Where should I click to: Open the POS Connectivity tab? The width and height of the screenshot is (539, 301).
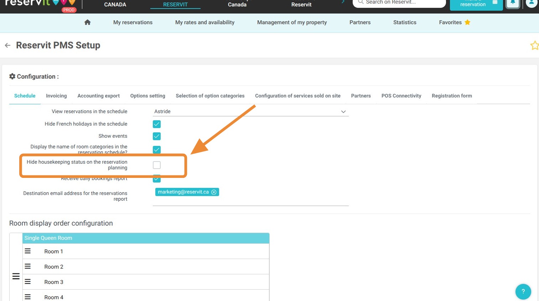[401, 96]
